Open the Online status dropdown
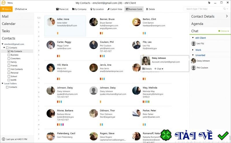The height and width of the screenshot is (143, 231). pyautogui.click(x=223, y=31)
